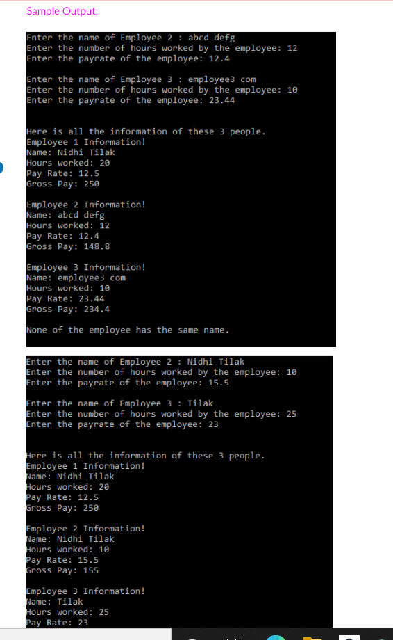Open Microsoft Edge from the taskbar
This screenshot has width=393, height=640.
coord(276,637)
